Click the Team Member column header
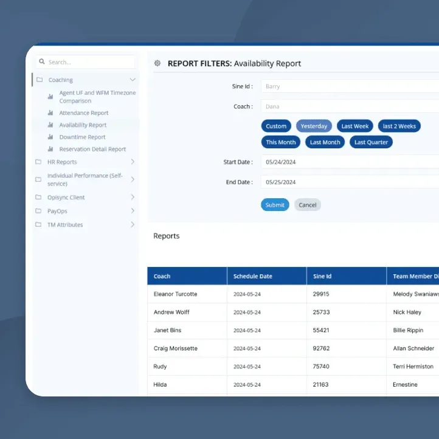This screenshot has width=439, height=439. coord(413,276)
